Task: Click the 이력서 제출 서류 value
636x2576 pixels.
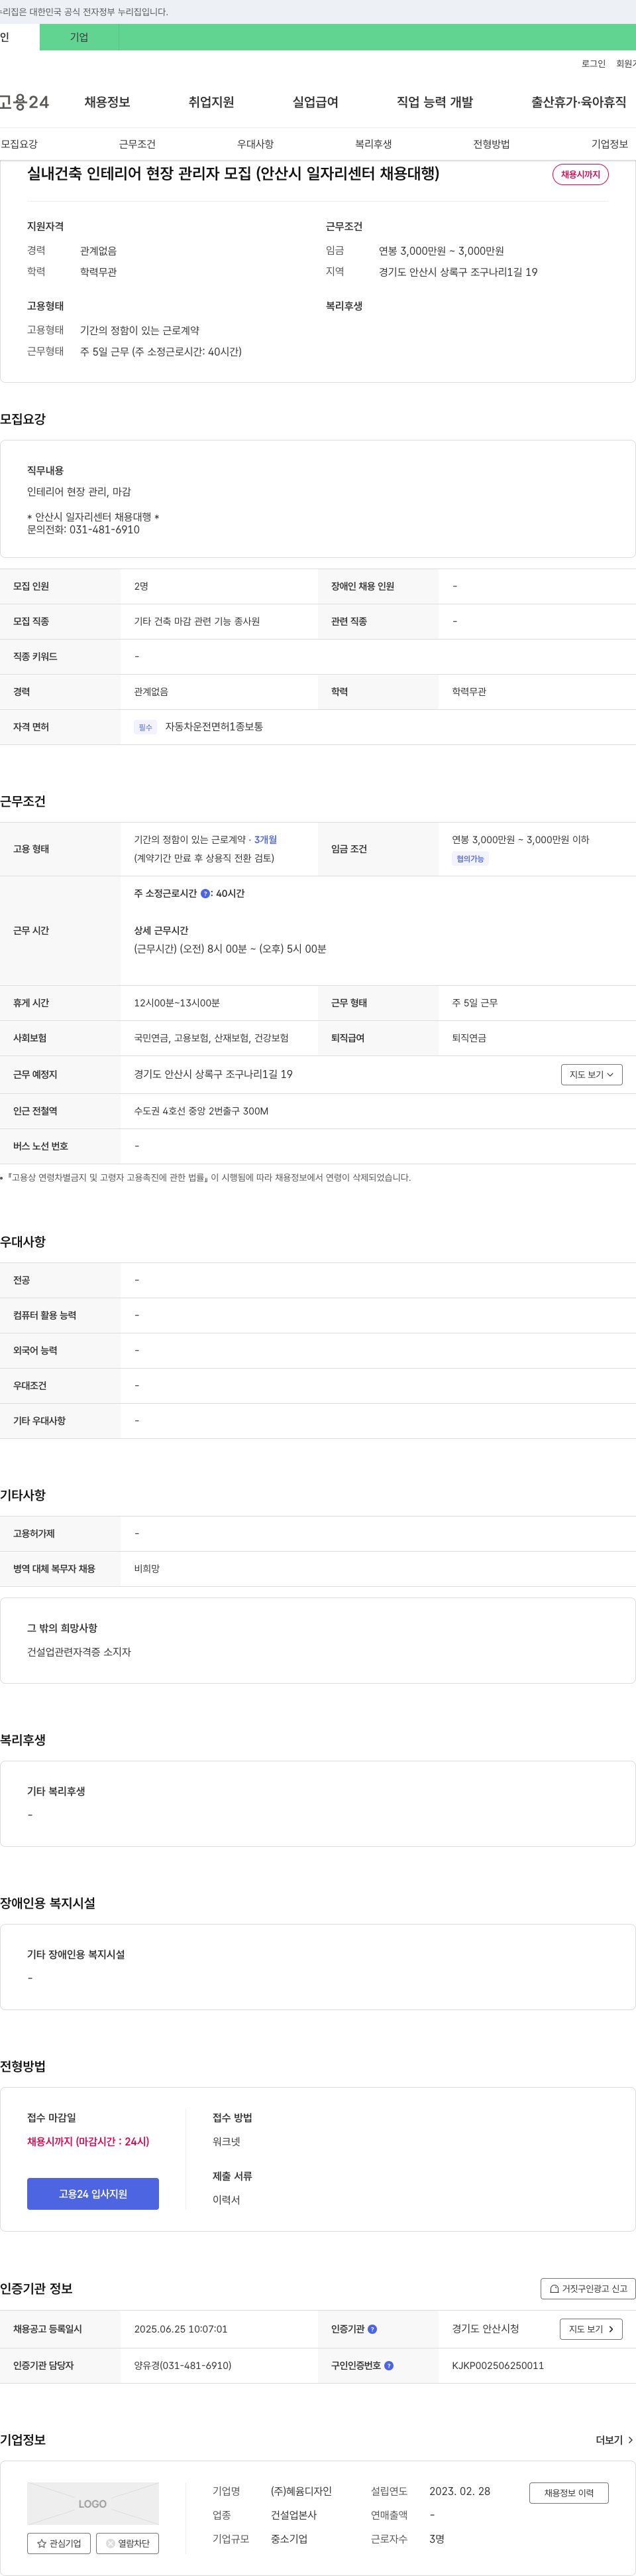Action: tap(226, 2200)
